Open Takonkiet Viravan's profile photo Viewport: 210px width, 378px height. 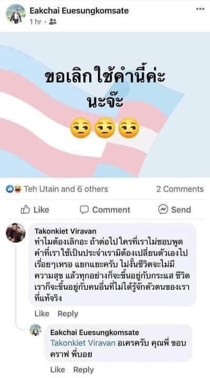pos(16,233)
